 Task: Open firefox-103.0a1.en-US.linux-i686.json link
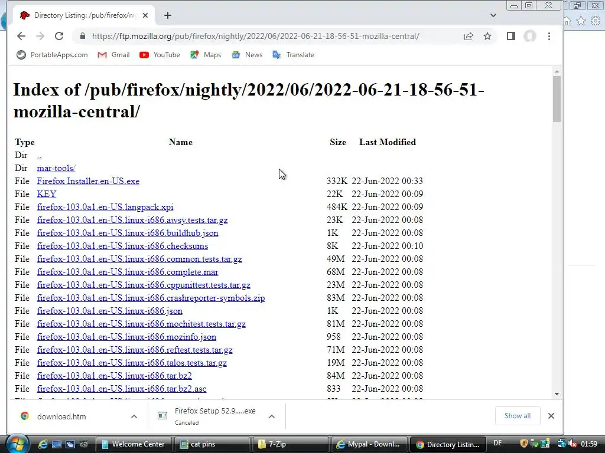(x=109, y=311)
